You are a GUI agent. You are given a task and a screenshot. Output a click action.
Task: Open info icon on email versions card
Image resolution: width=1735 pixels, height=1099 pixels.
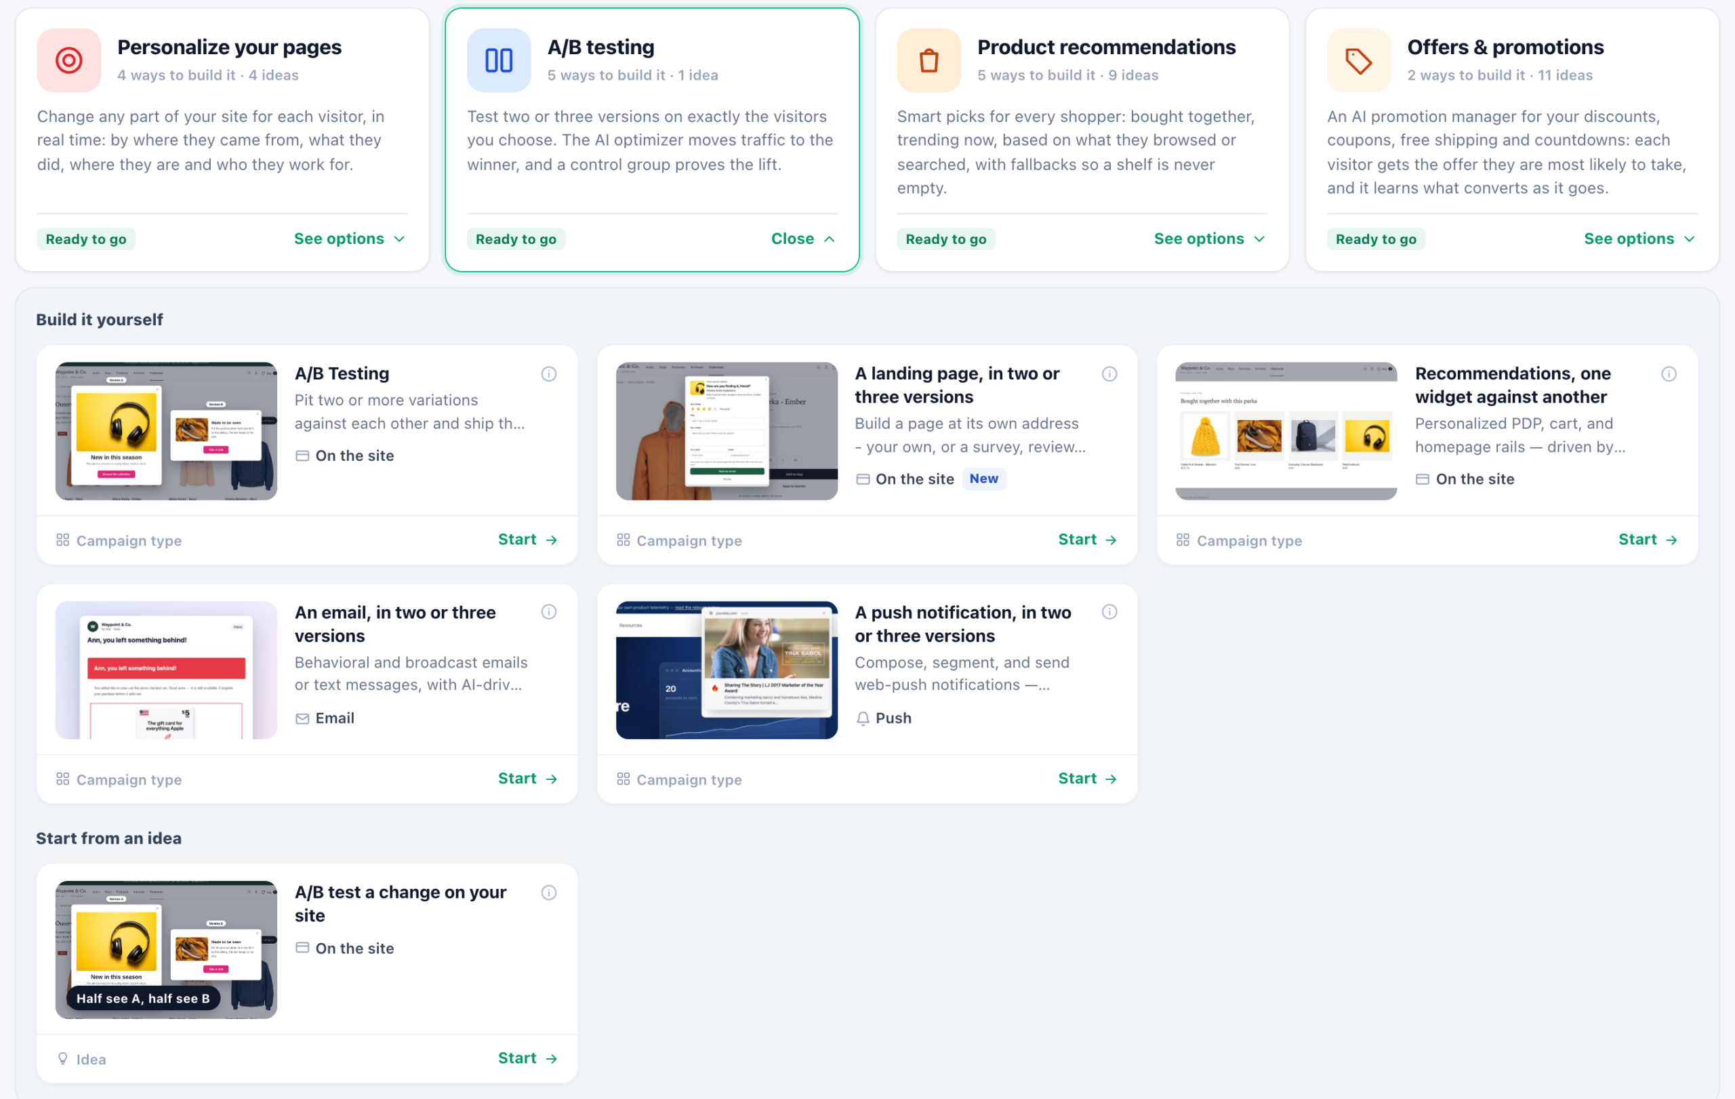[549, 612]
